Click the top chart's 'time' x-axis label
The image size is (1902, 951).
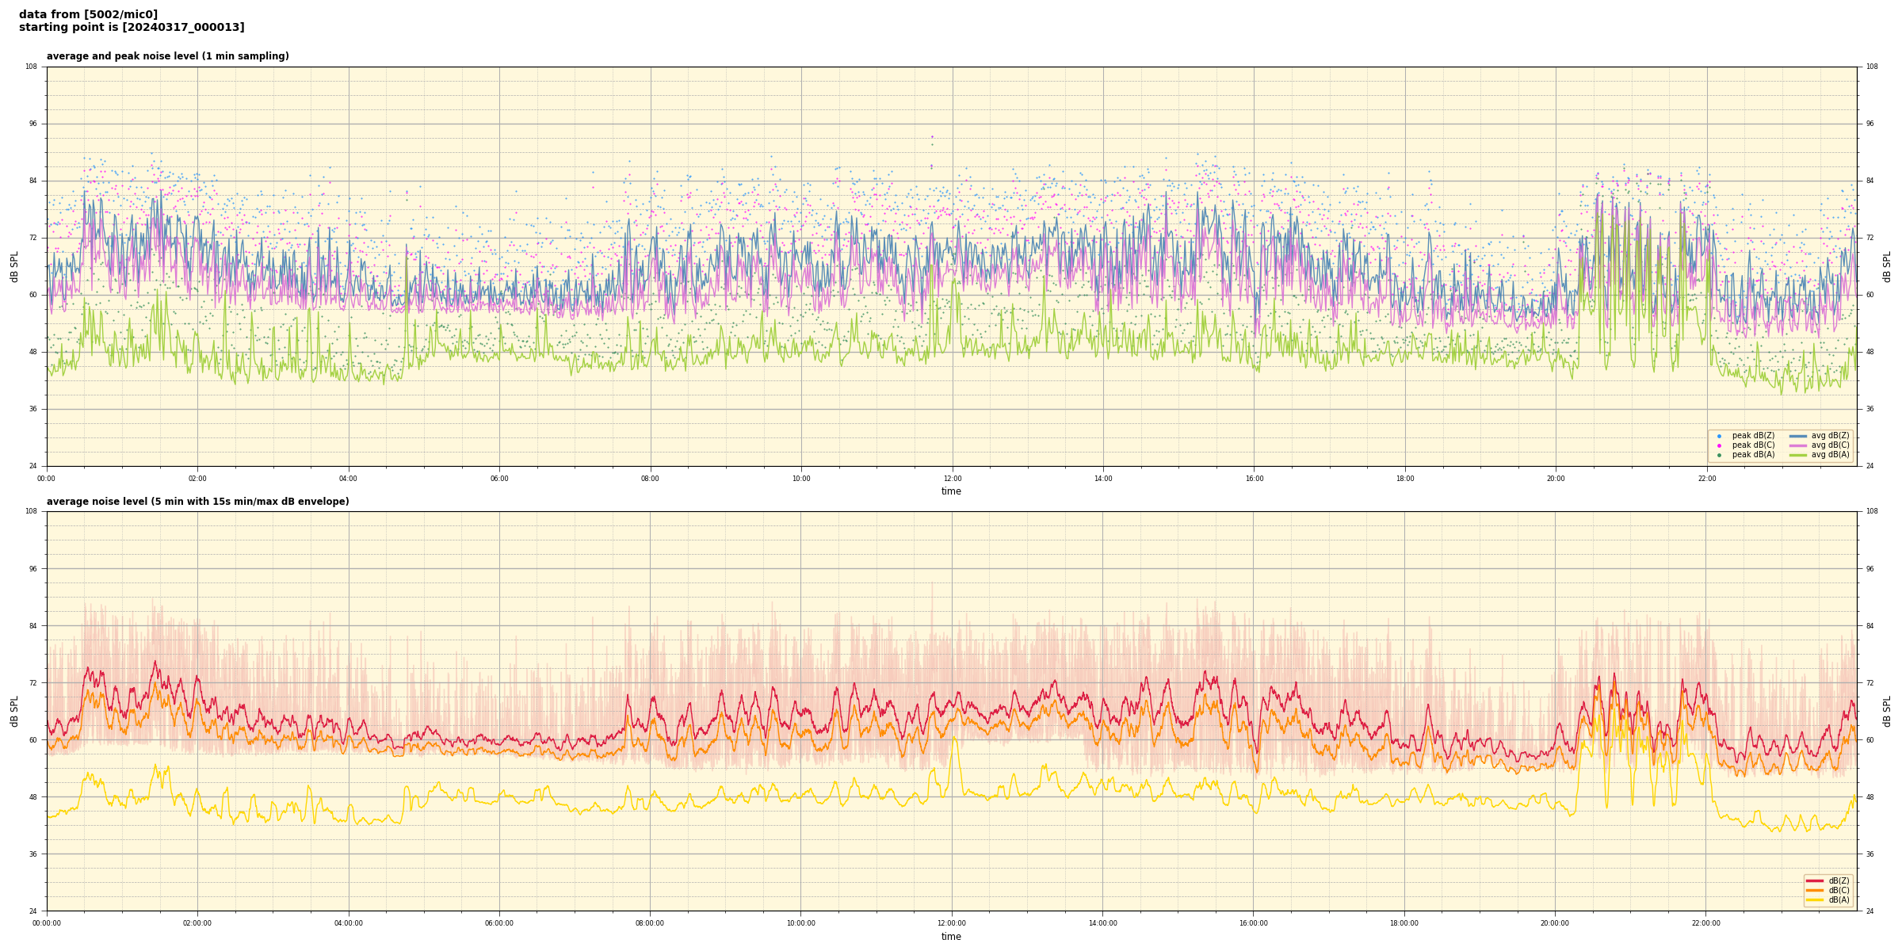coord(951,491)
